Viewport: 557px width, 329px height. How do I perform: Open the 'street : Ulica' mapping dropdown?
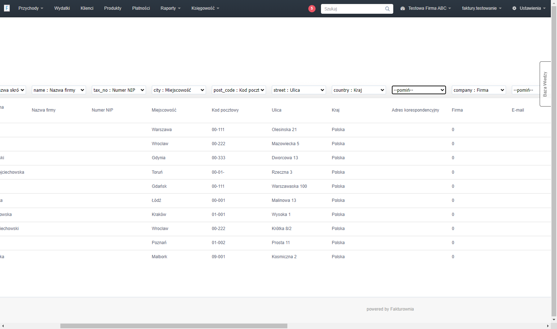tap(299, 90)
